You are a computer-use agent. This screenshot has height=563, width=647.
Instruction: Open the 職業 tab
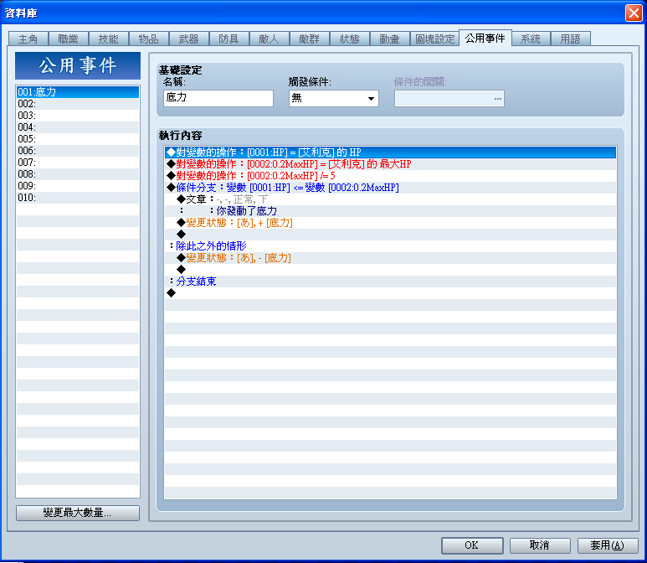pos(69,39)
